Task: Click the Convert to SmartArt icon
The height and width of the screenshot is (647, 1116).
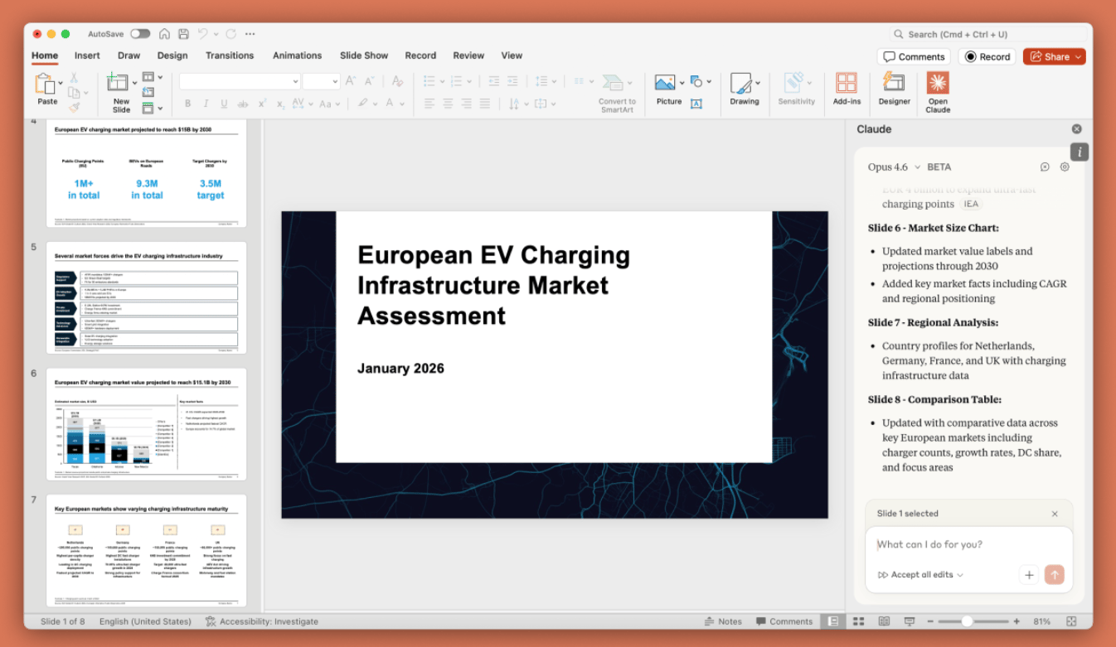Action: [x=614, y=84]
